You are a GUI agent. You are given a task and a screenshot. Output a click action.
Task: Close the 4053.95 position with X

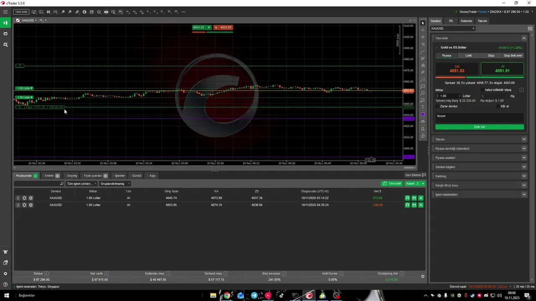[x=421, y=205]
